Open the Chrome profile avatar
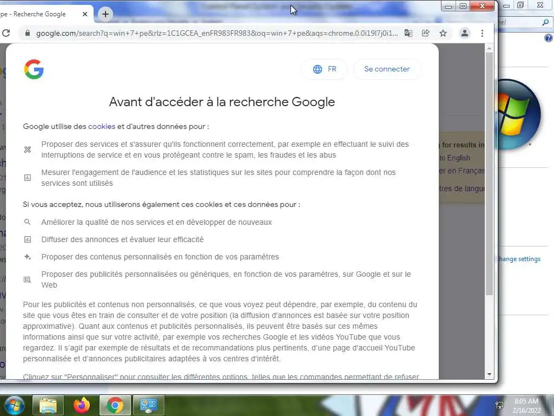554x416 pixels. pos(465,33)
